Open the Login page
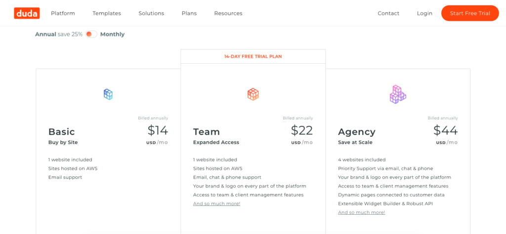The width and height of the screenshot is (506, 234). (424, 13)
